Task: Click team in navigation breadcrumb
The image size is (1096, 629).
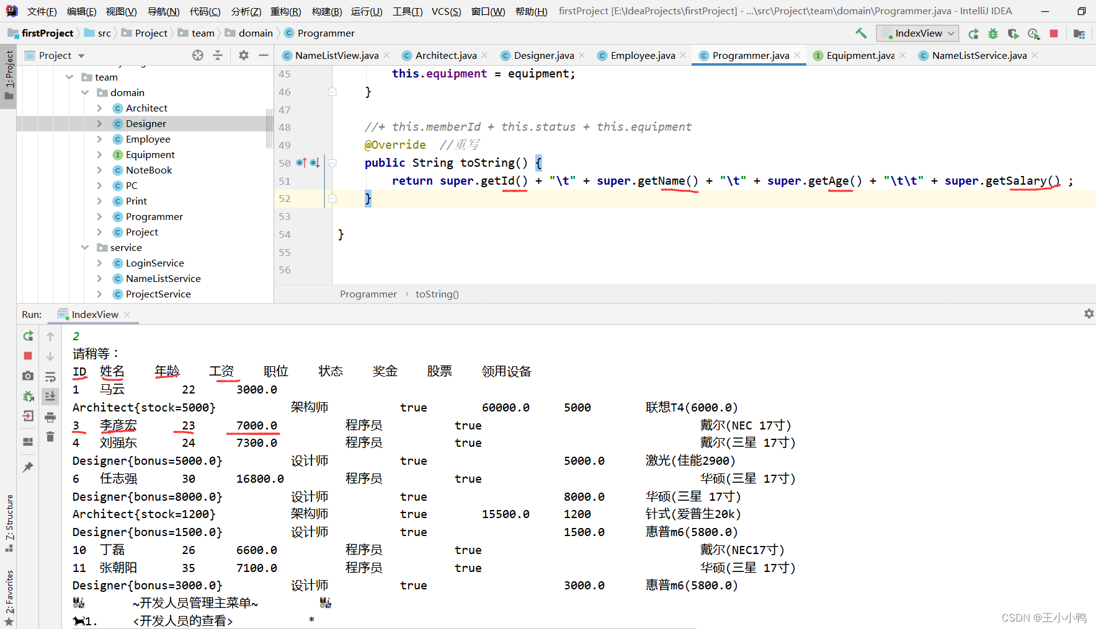Action: click(203, 33)
